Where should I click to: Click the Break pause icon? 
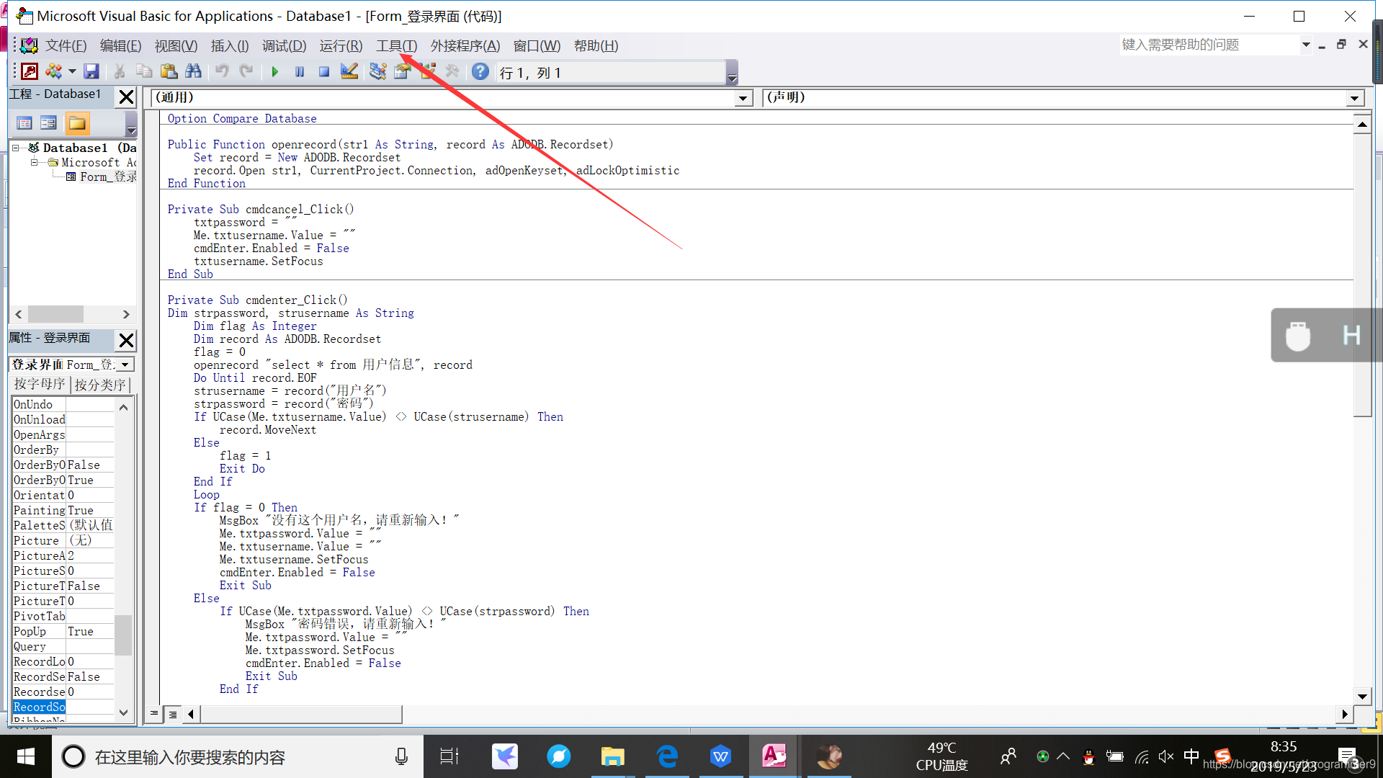point(300,71)
